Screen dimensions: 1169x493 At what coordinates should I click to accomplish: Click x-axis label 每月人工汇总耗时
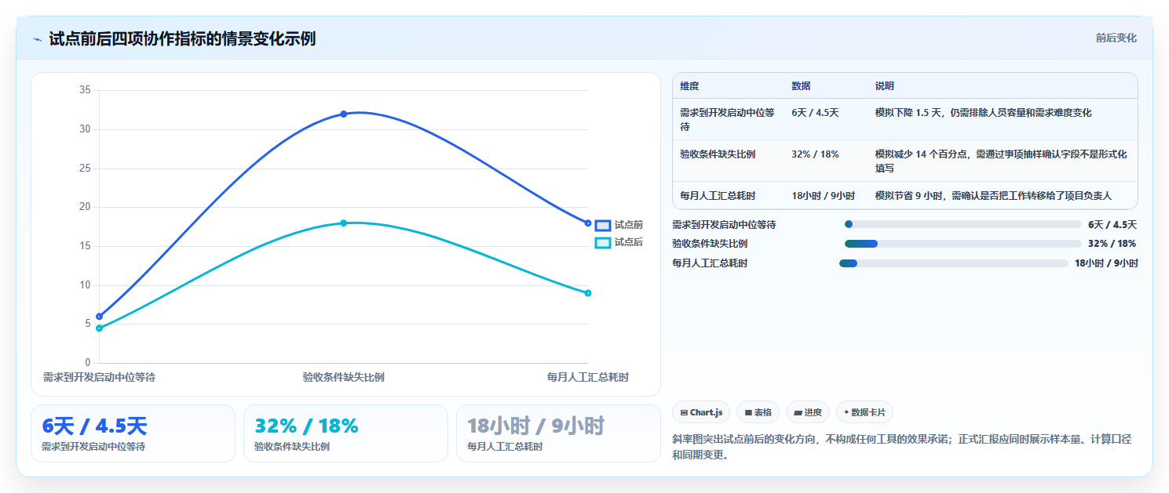pyautogui.click(x=587, y=377)
